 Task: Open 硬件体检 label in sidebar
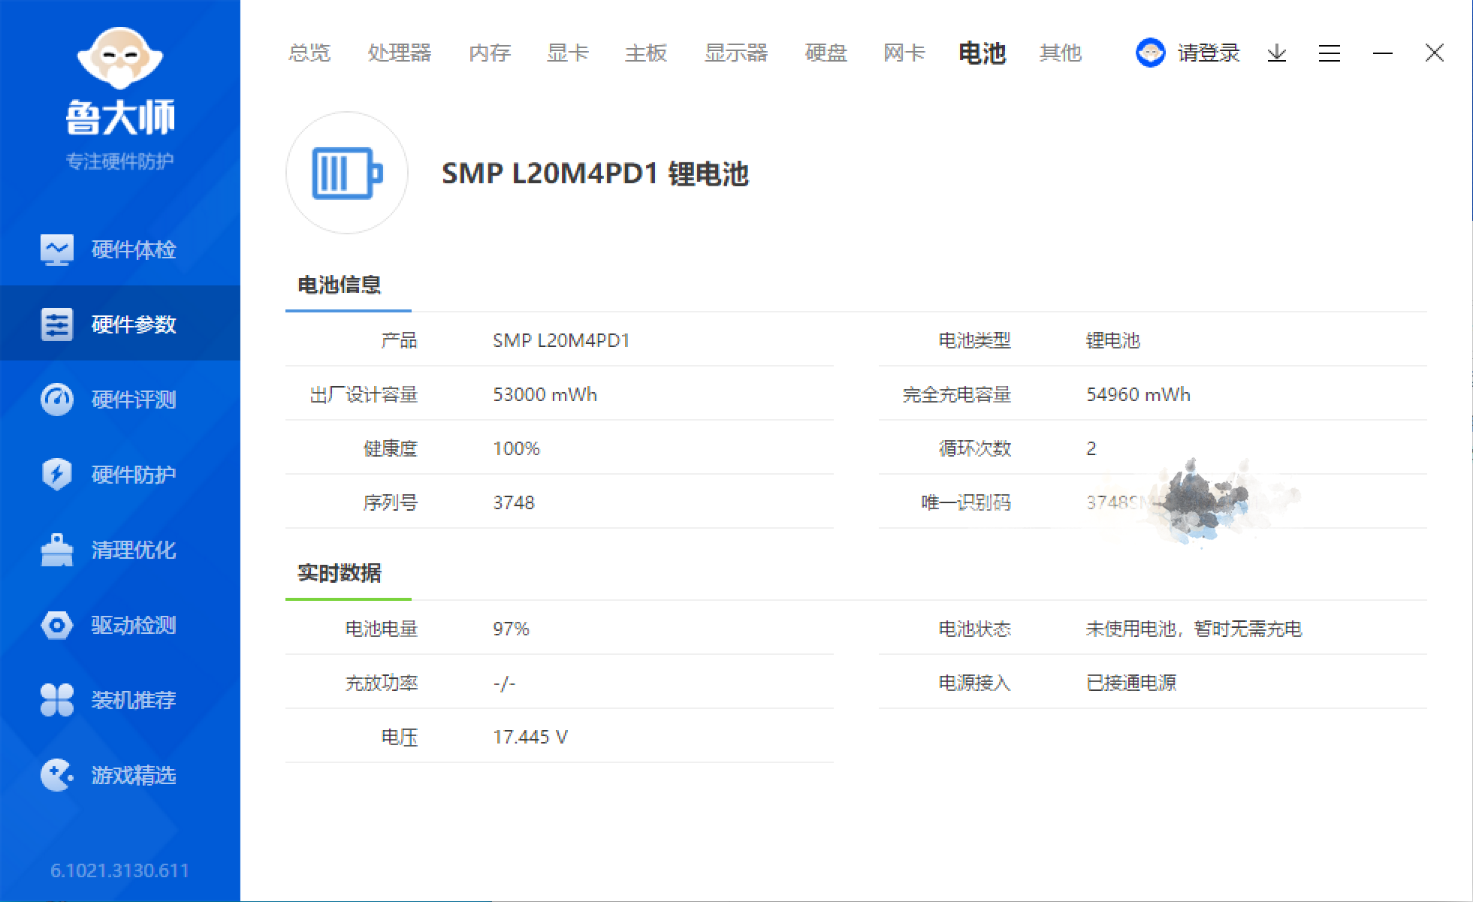(134, 249)
